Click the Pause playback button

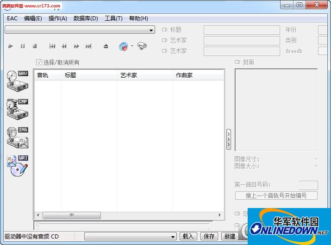tap(23, 46)
